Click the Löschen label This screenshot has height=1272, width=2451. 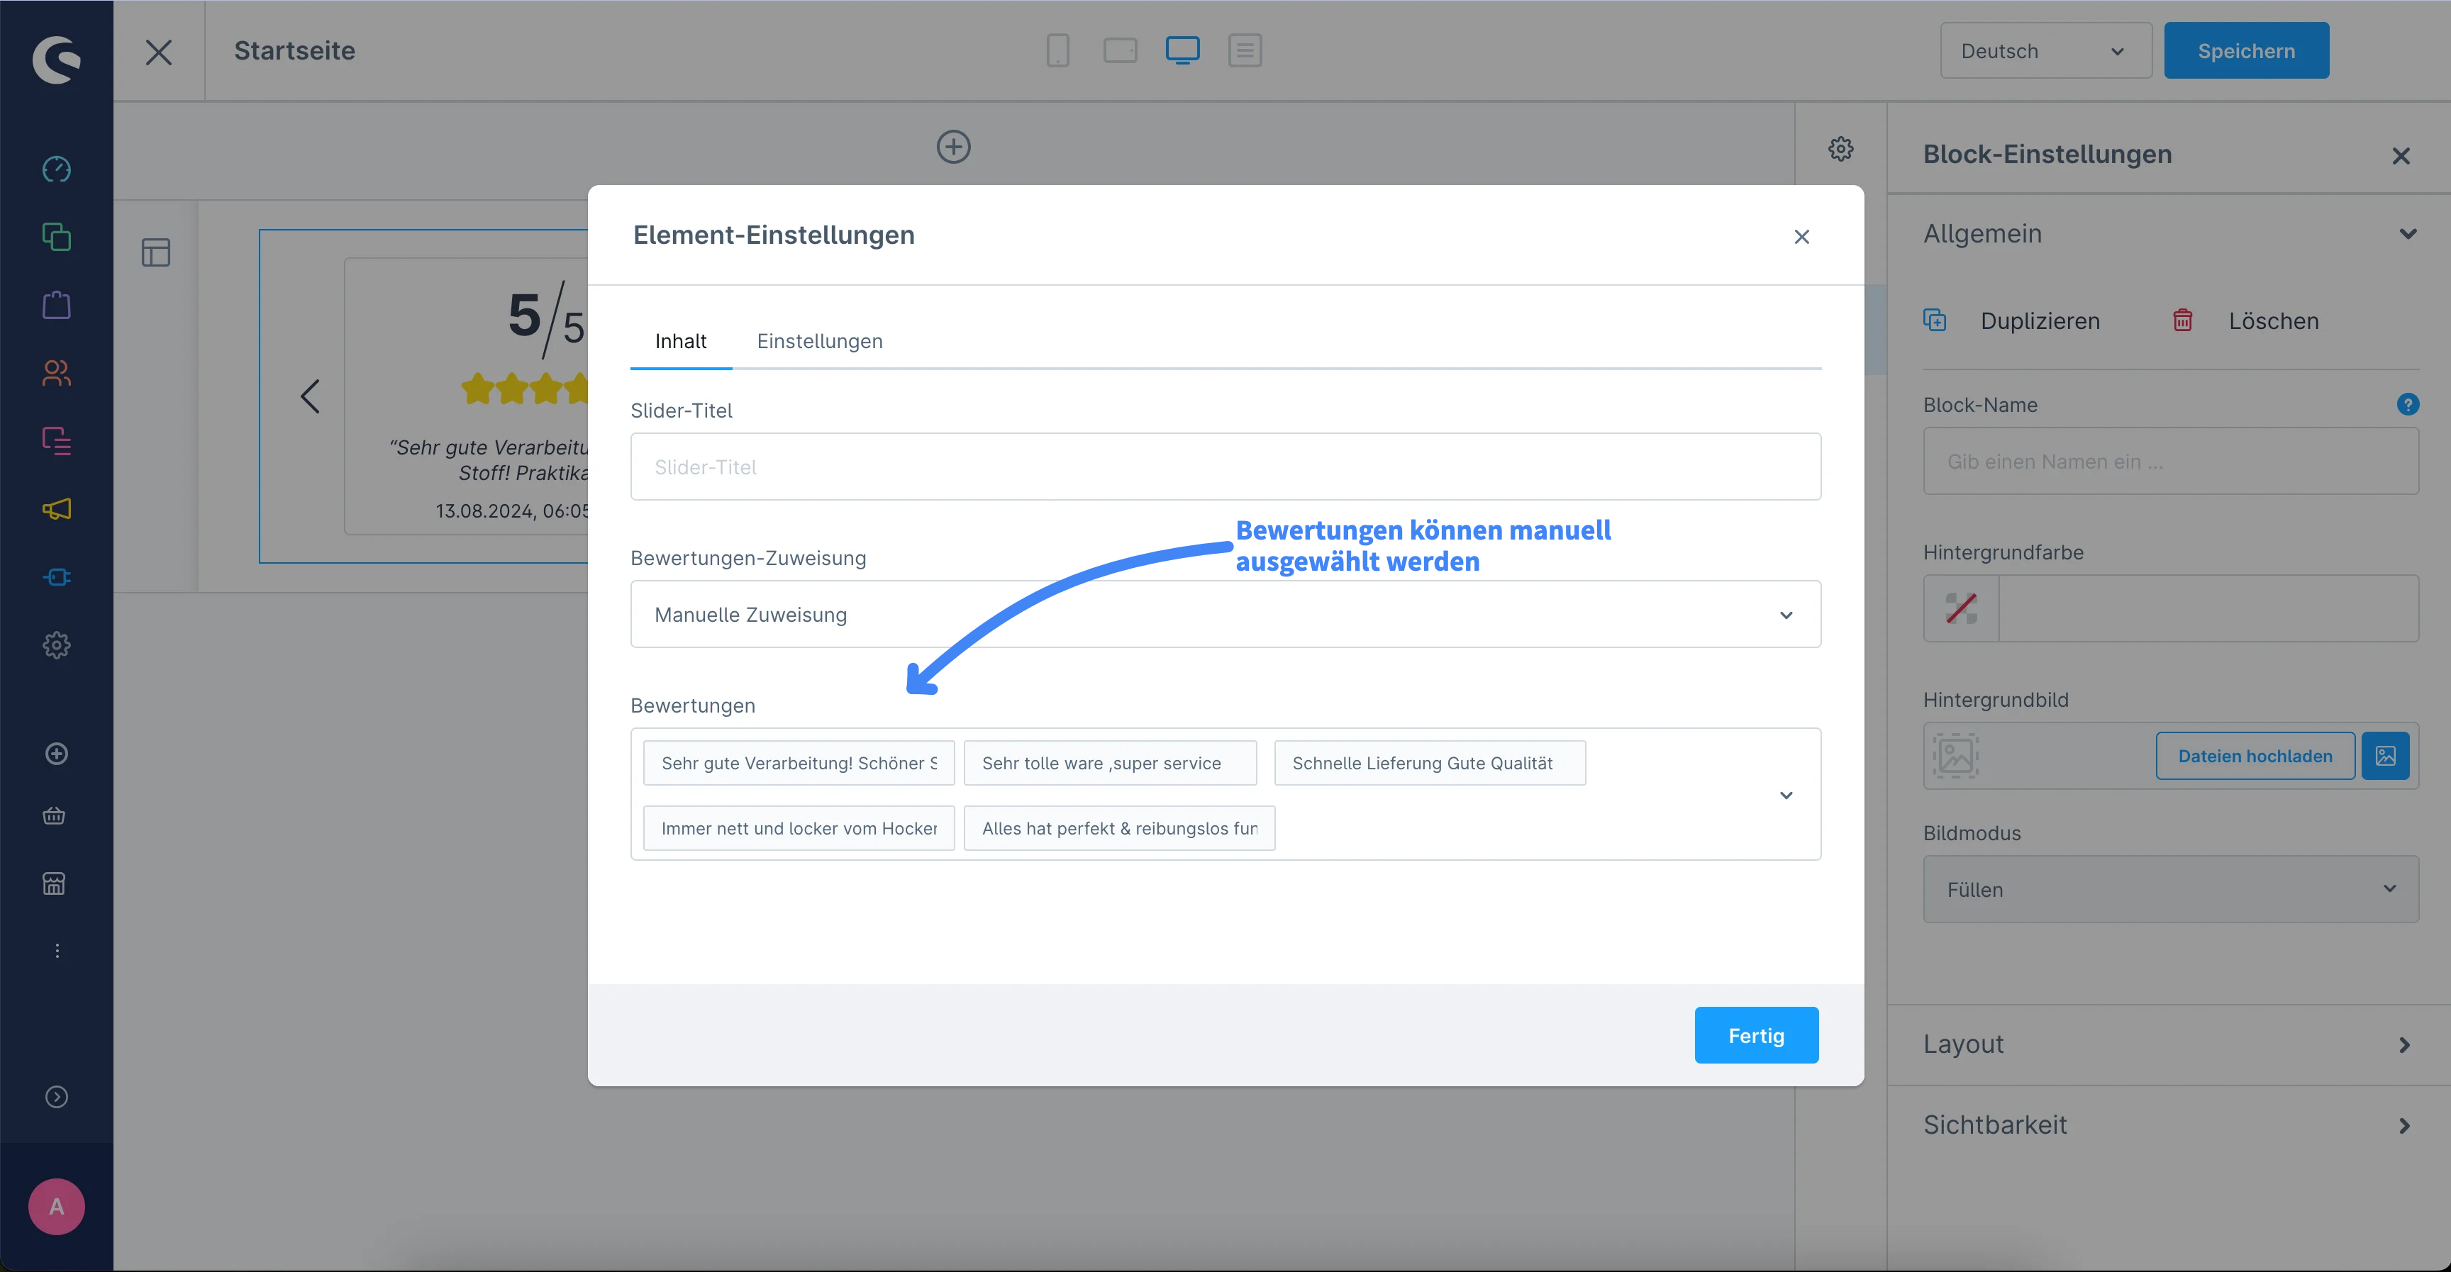point(2273,322)
